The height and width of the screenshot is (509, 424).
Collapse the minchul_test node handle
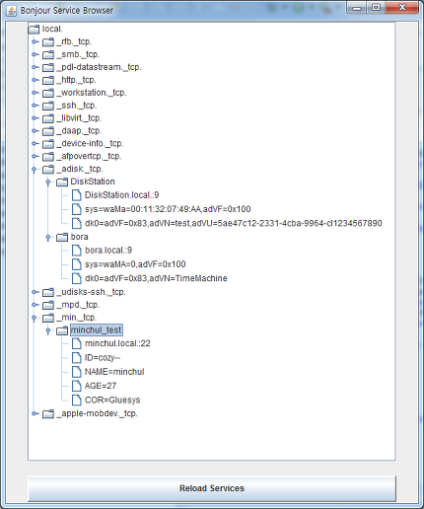point(48,330)
